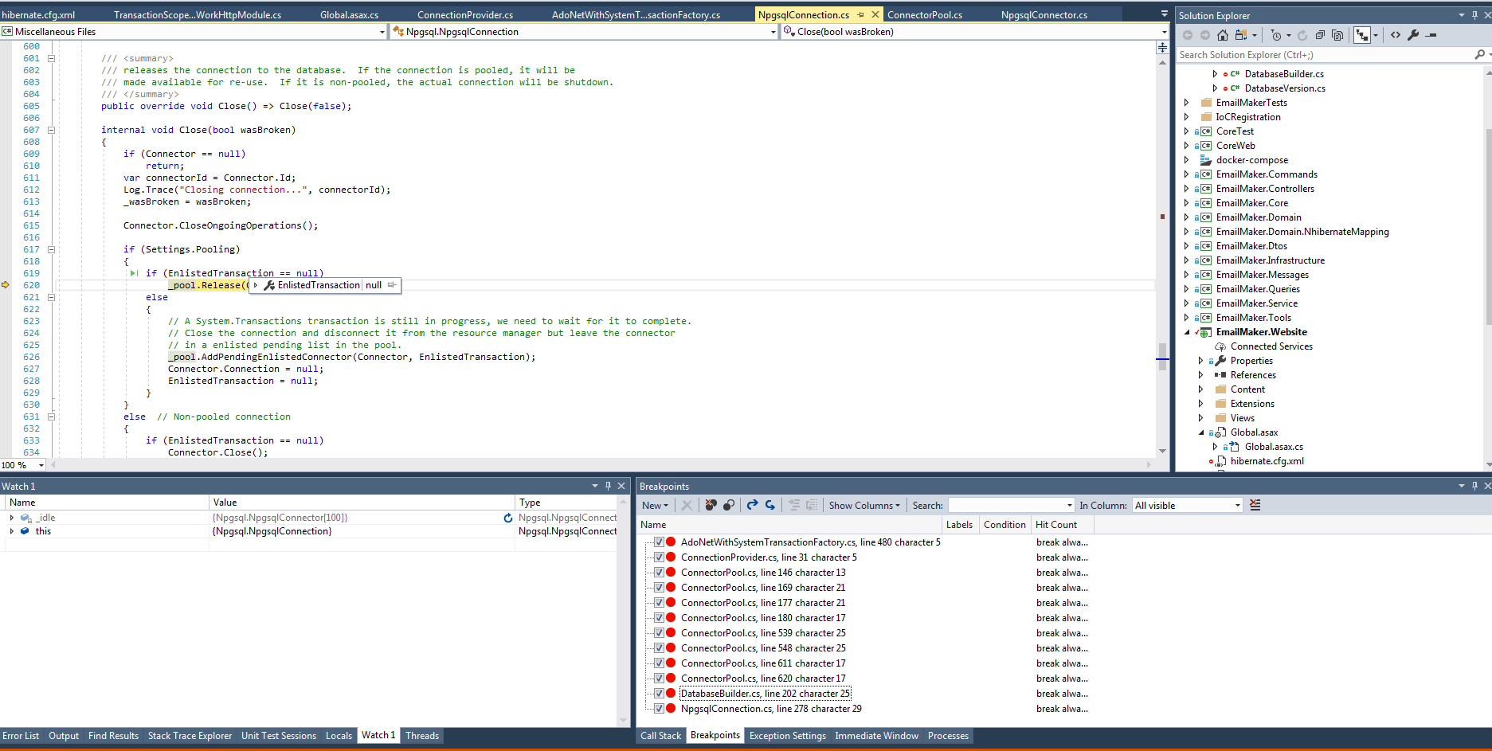
Task: Open the Show Columns dropdown
Action: 864,505
